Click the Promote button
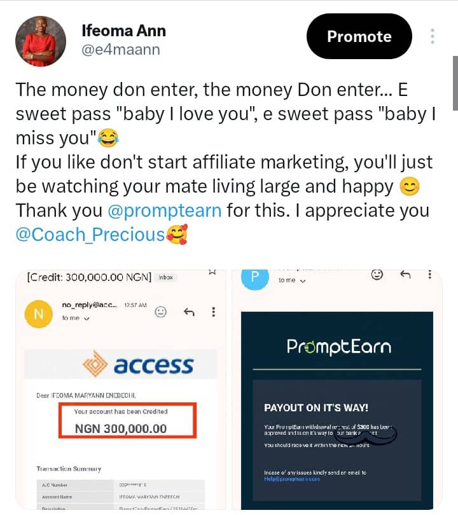Image resolution: width=458 pixels, height=515 pixels. [359, 36]
